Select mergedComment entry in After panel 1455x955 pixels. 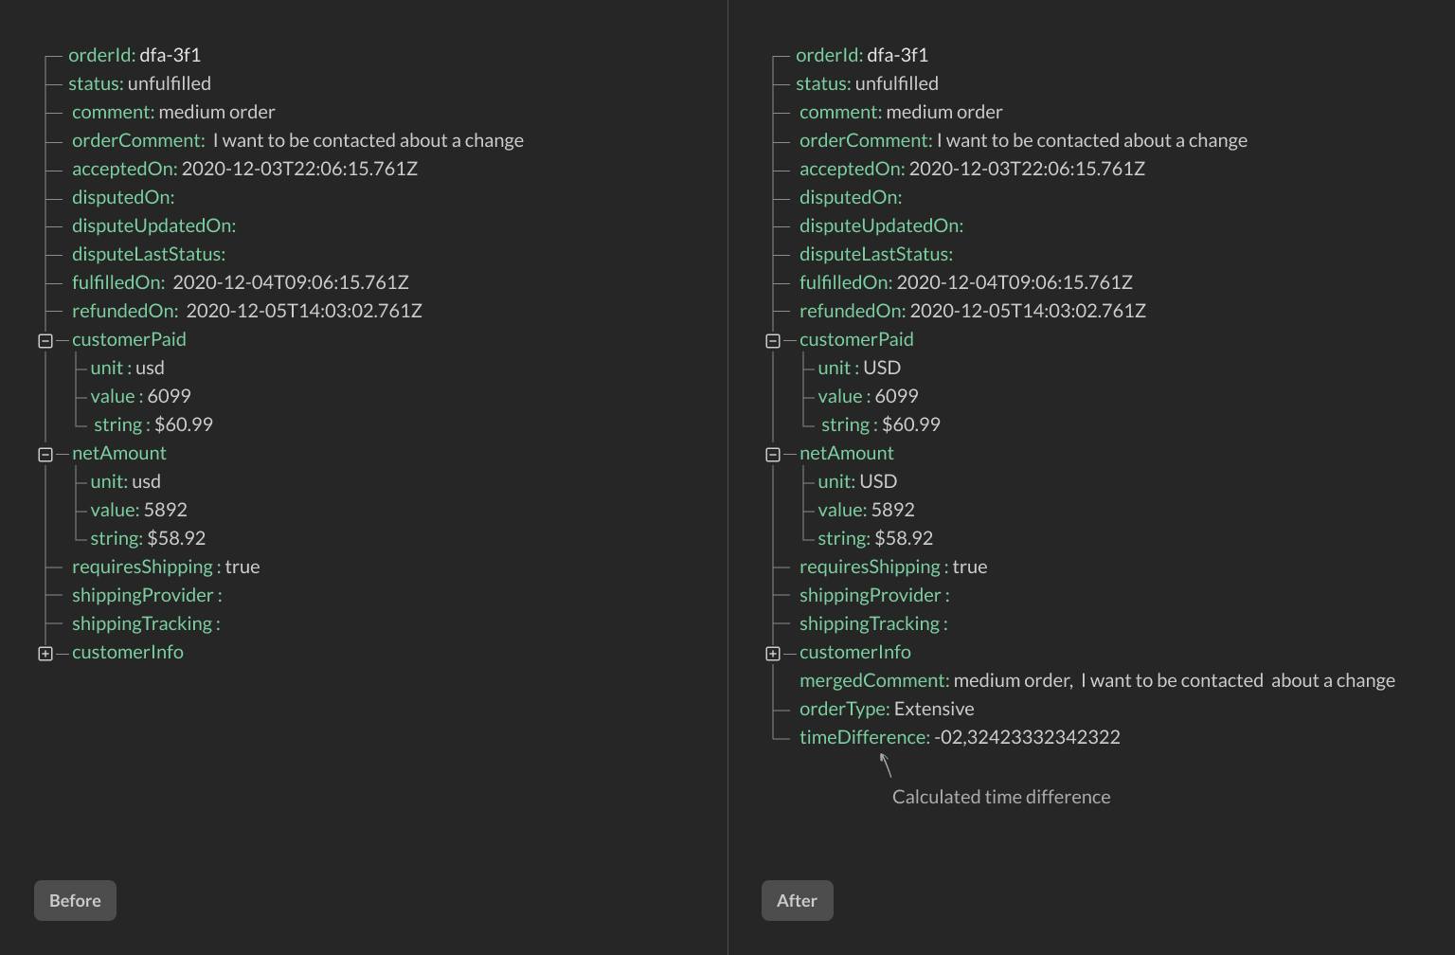pyautogui.click(x=1096, y=680)
